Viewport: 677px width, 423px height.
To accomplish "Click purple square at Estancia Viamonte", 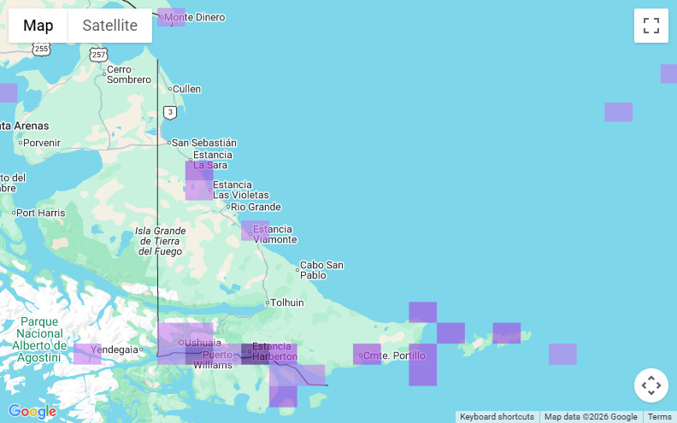I will pos(255,230).
